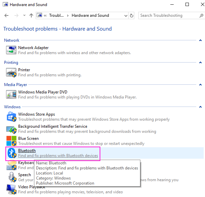Viewport: 205px width, 197px height.
Task: Open Background Intelligent Transfer Service troubleshooter
Action: point(53,126)
